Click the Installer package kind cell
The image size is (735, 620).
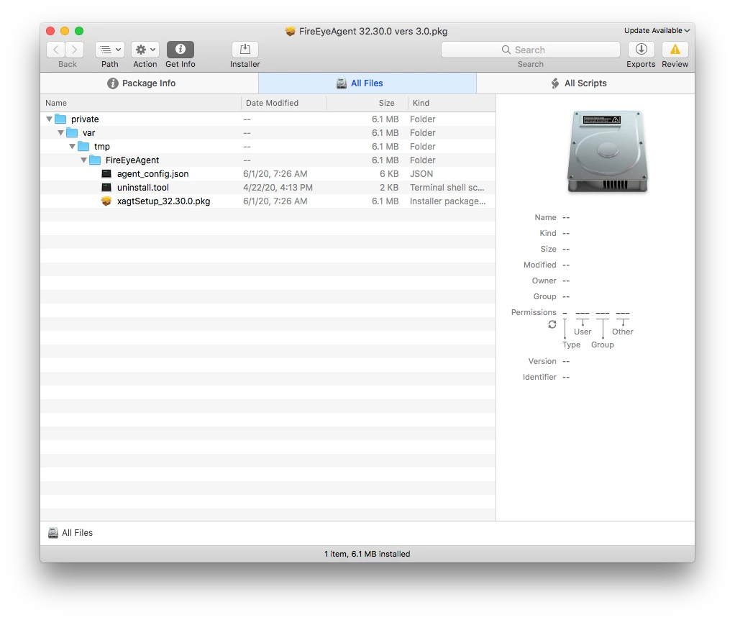(x=447, y=201)
